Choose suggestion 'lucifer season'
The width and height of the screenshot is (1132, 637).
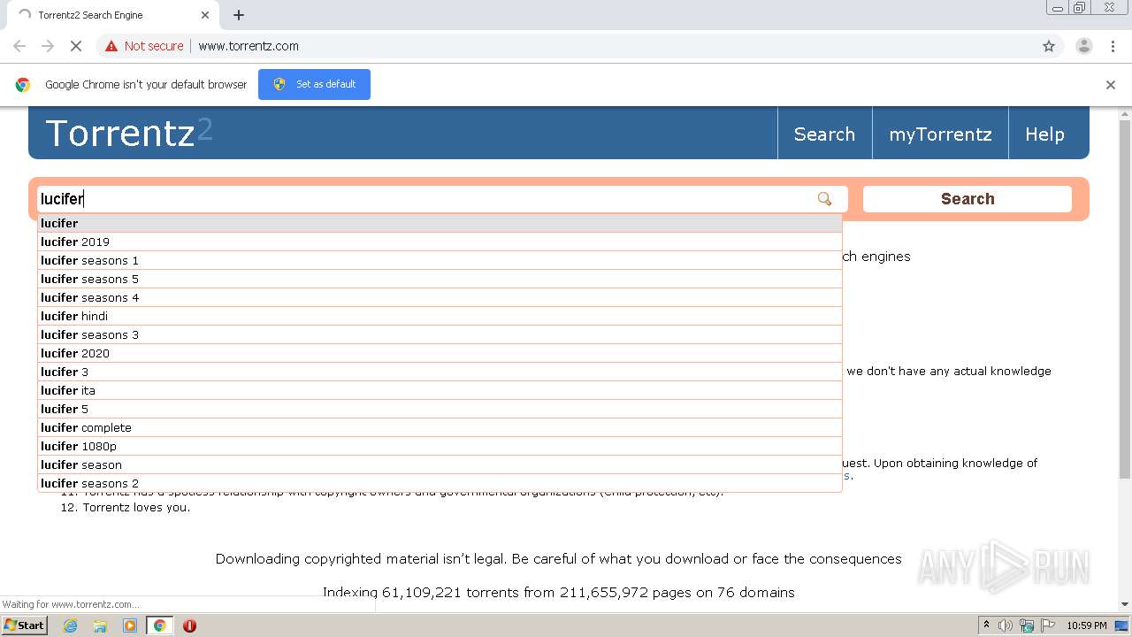(x=440, y=464)
